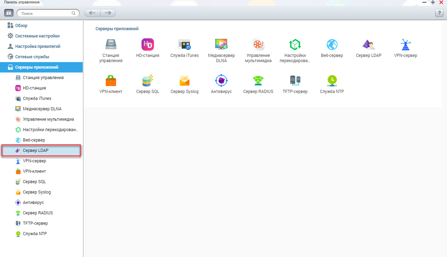The height and width of the screenshot is (257, 447).
Task: Expand Системные настройки in the sidebar
Action: [42, 36]
